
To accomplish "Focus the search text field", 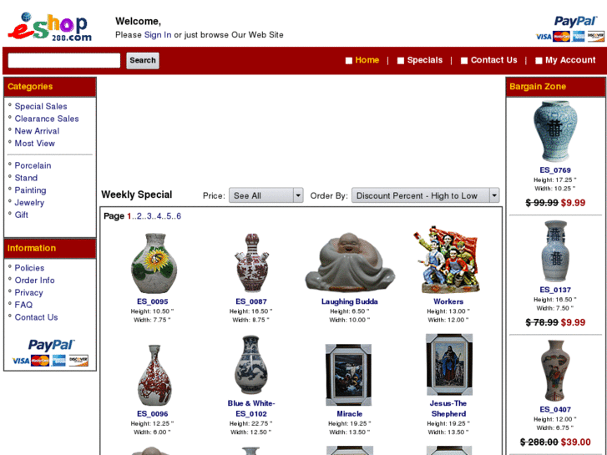I will 64,60.
